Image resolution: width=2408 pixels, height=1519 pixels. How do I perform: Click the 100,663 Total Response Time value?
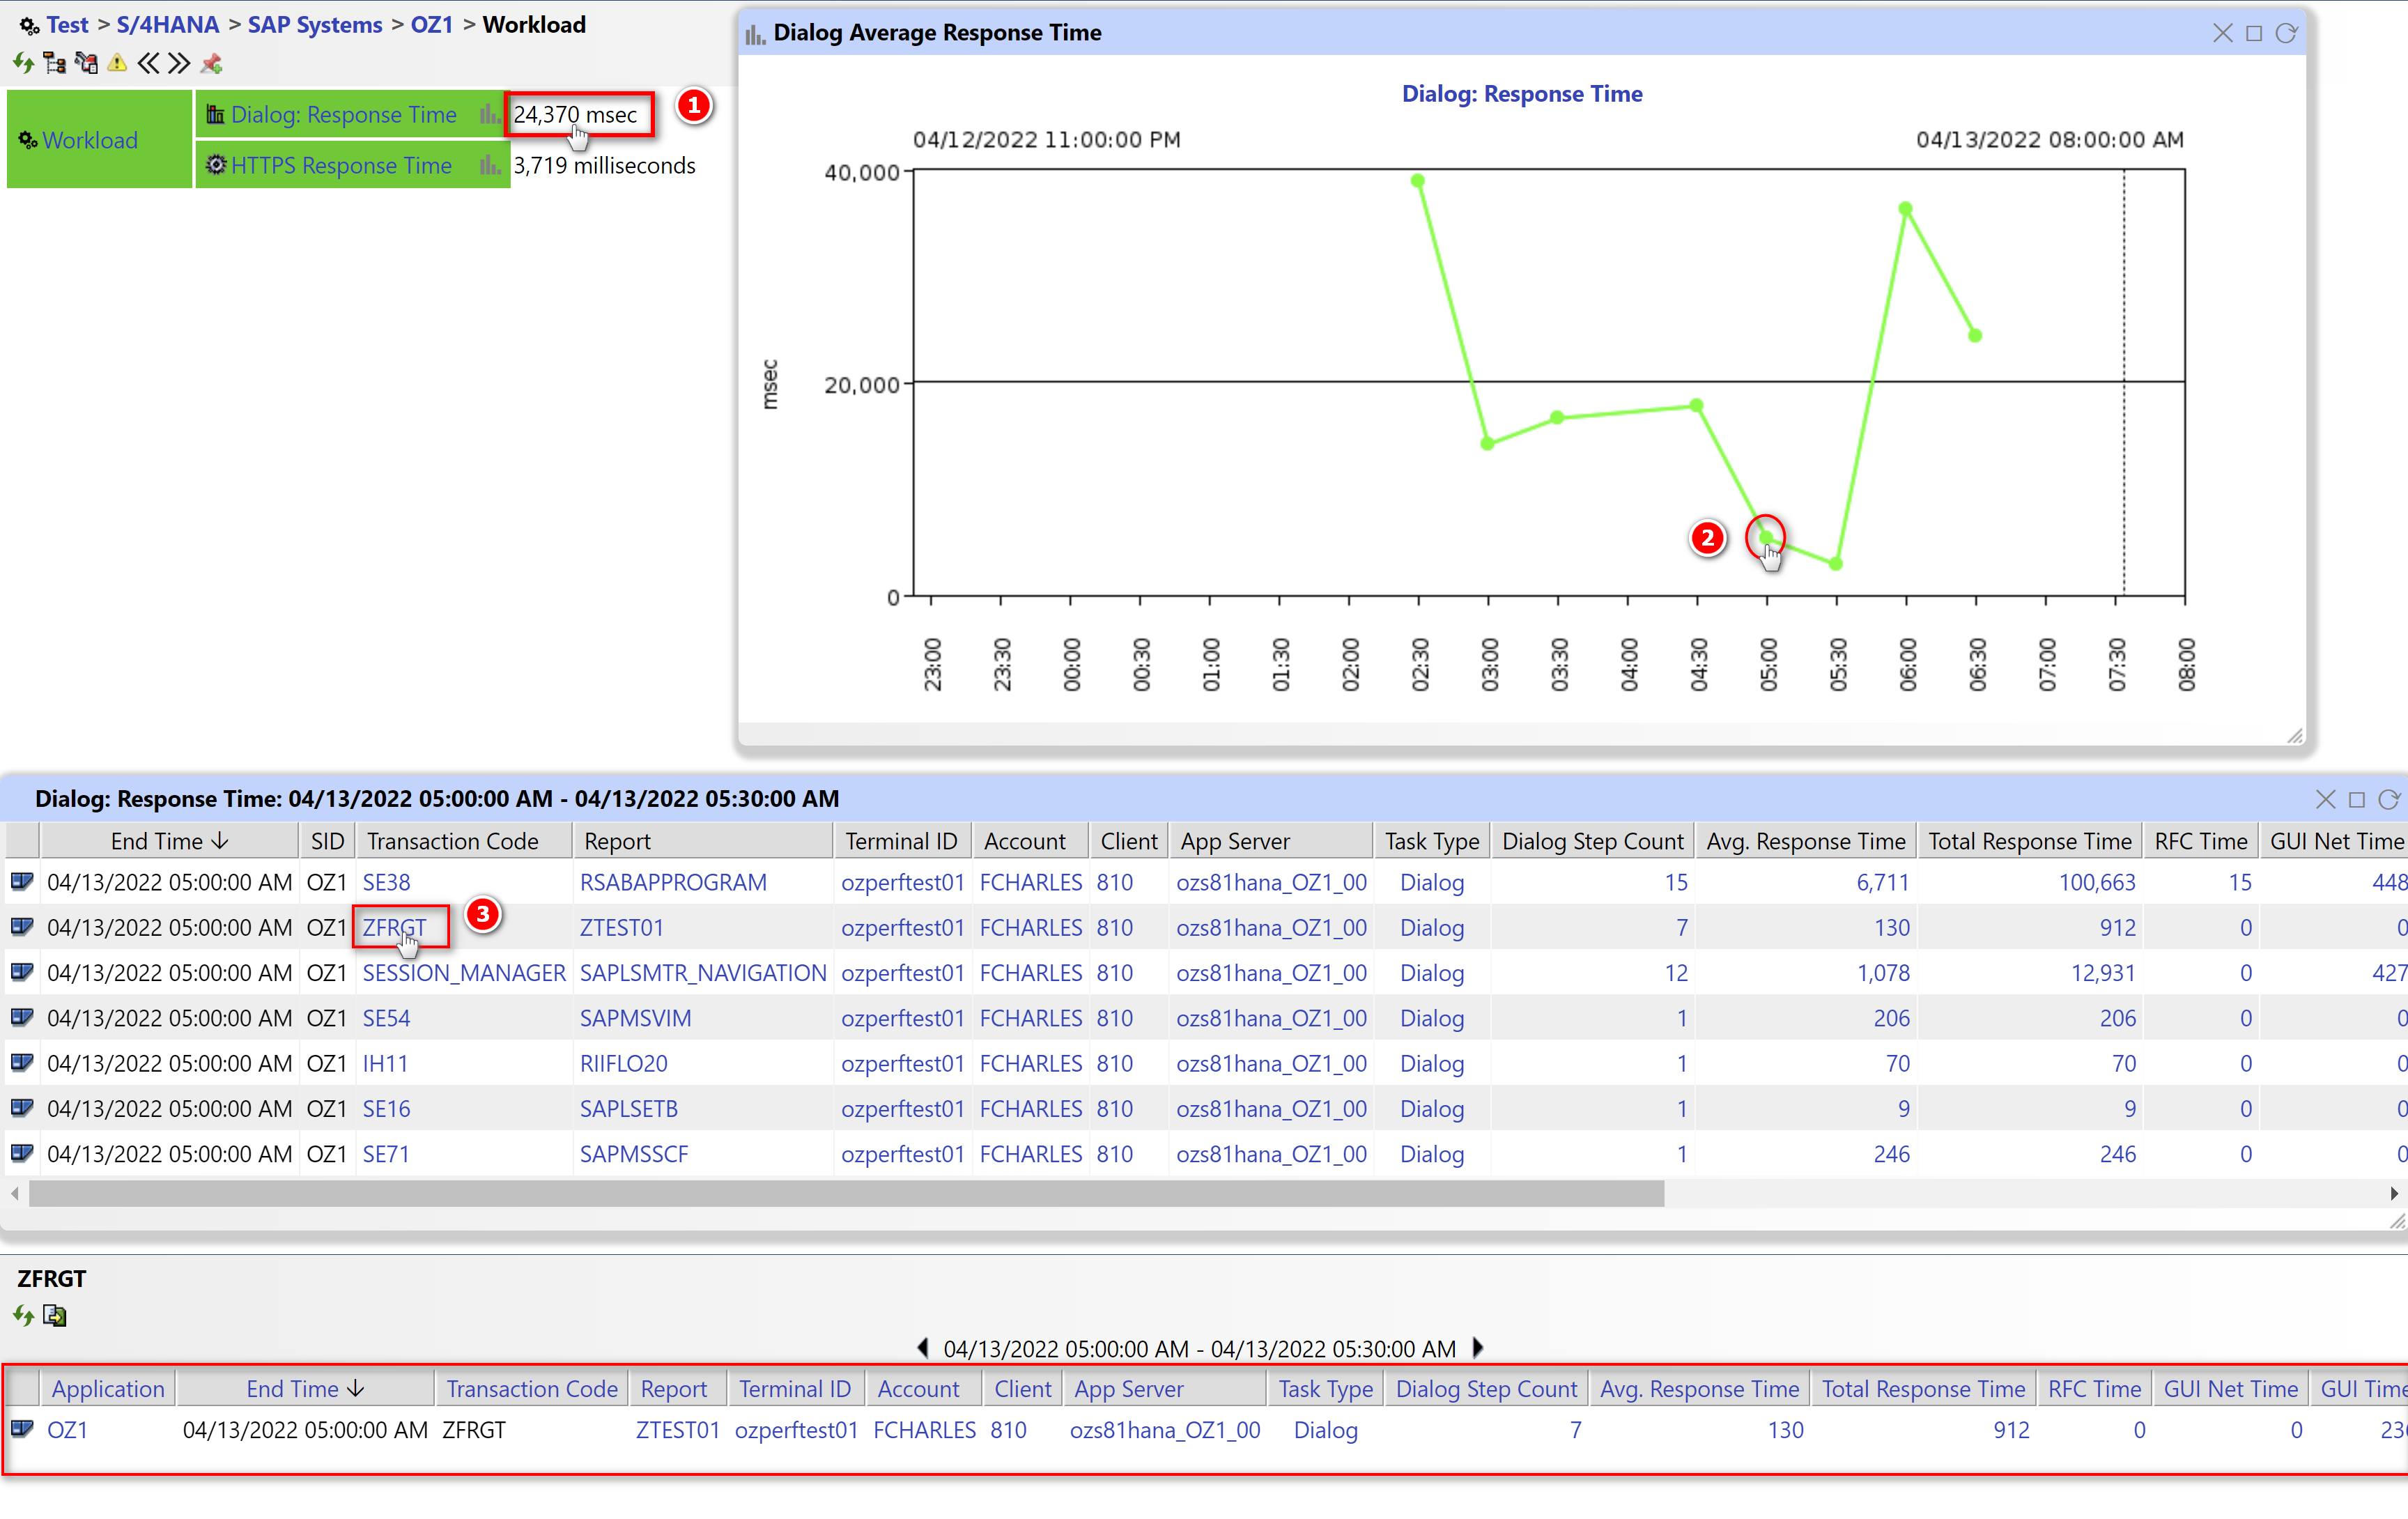coord(2096,882)
